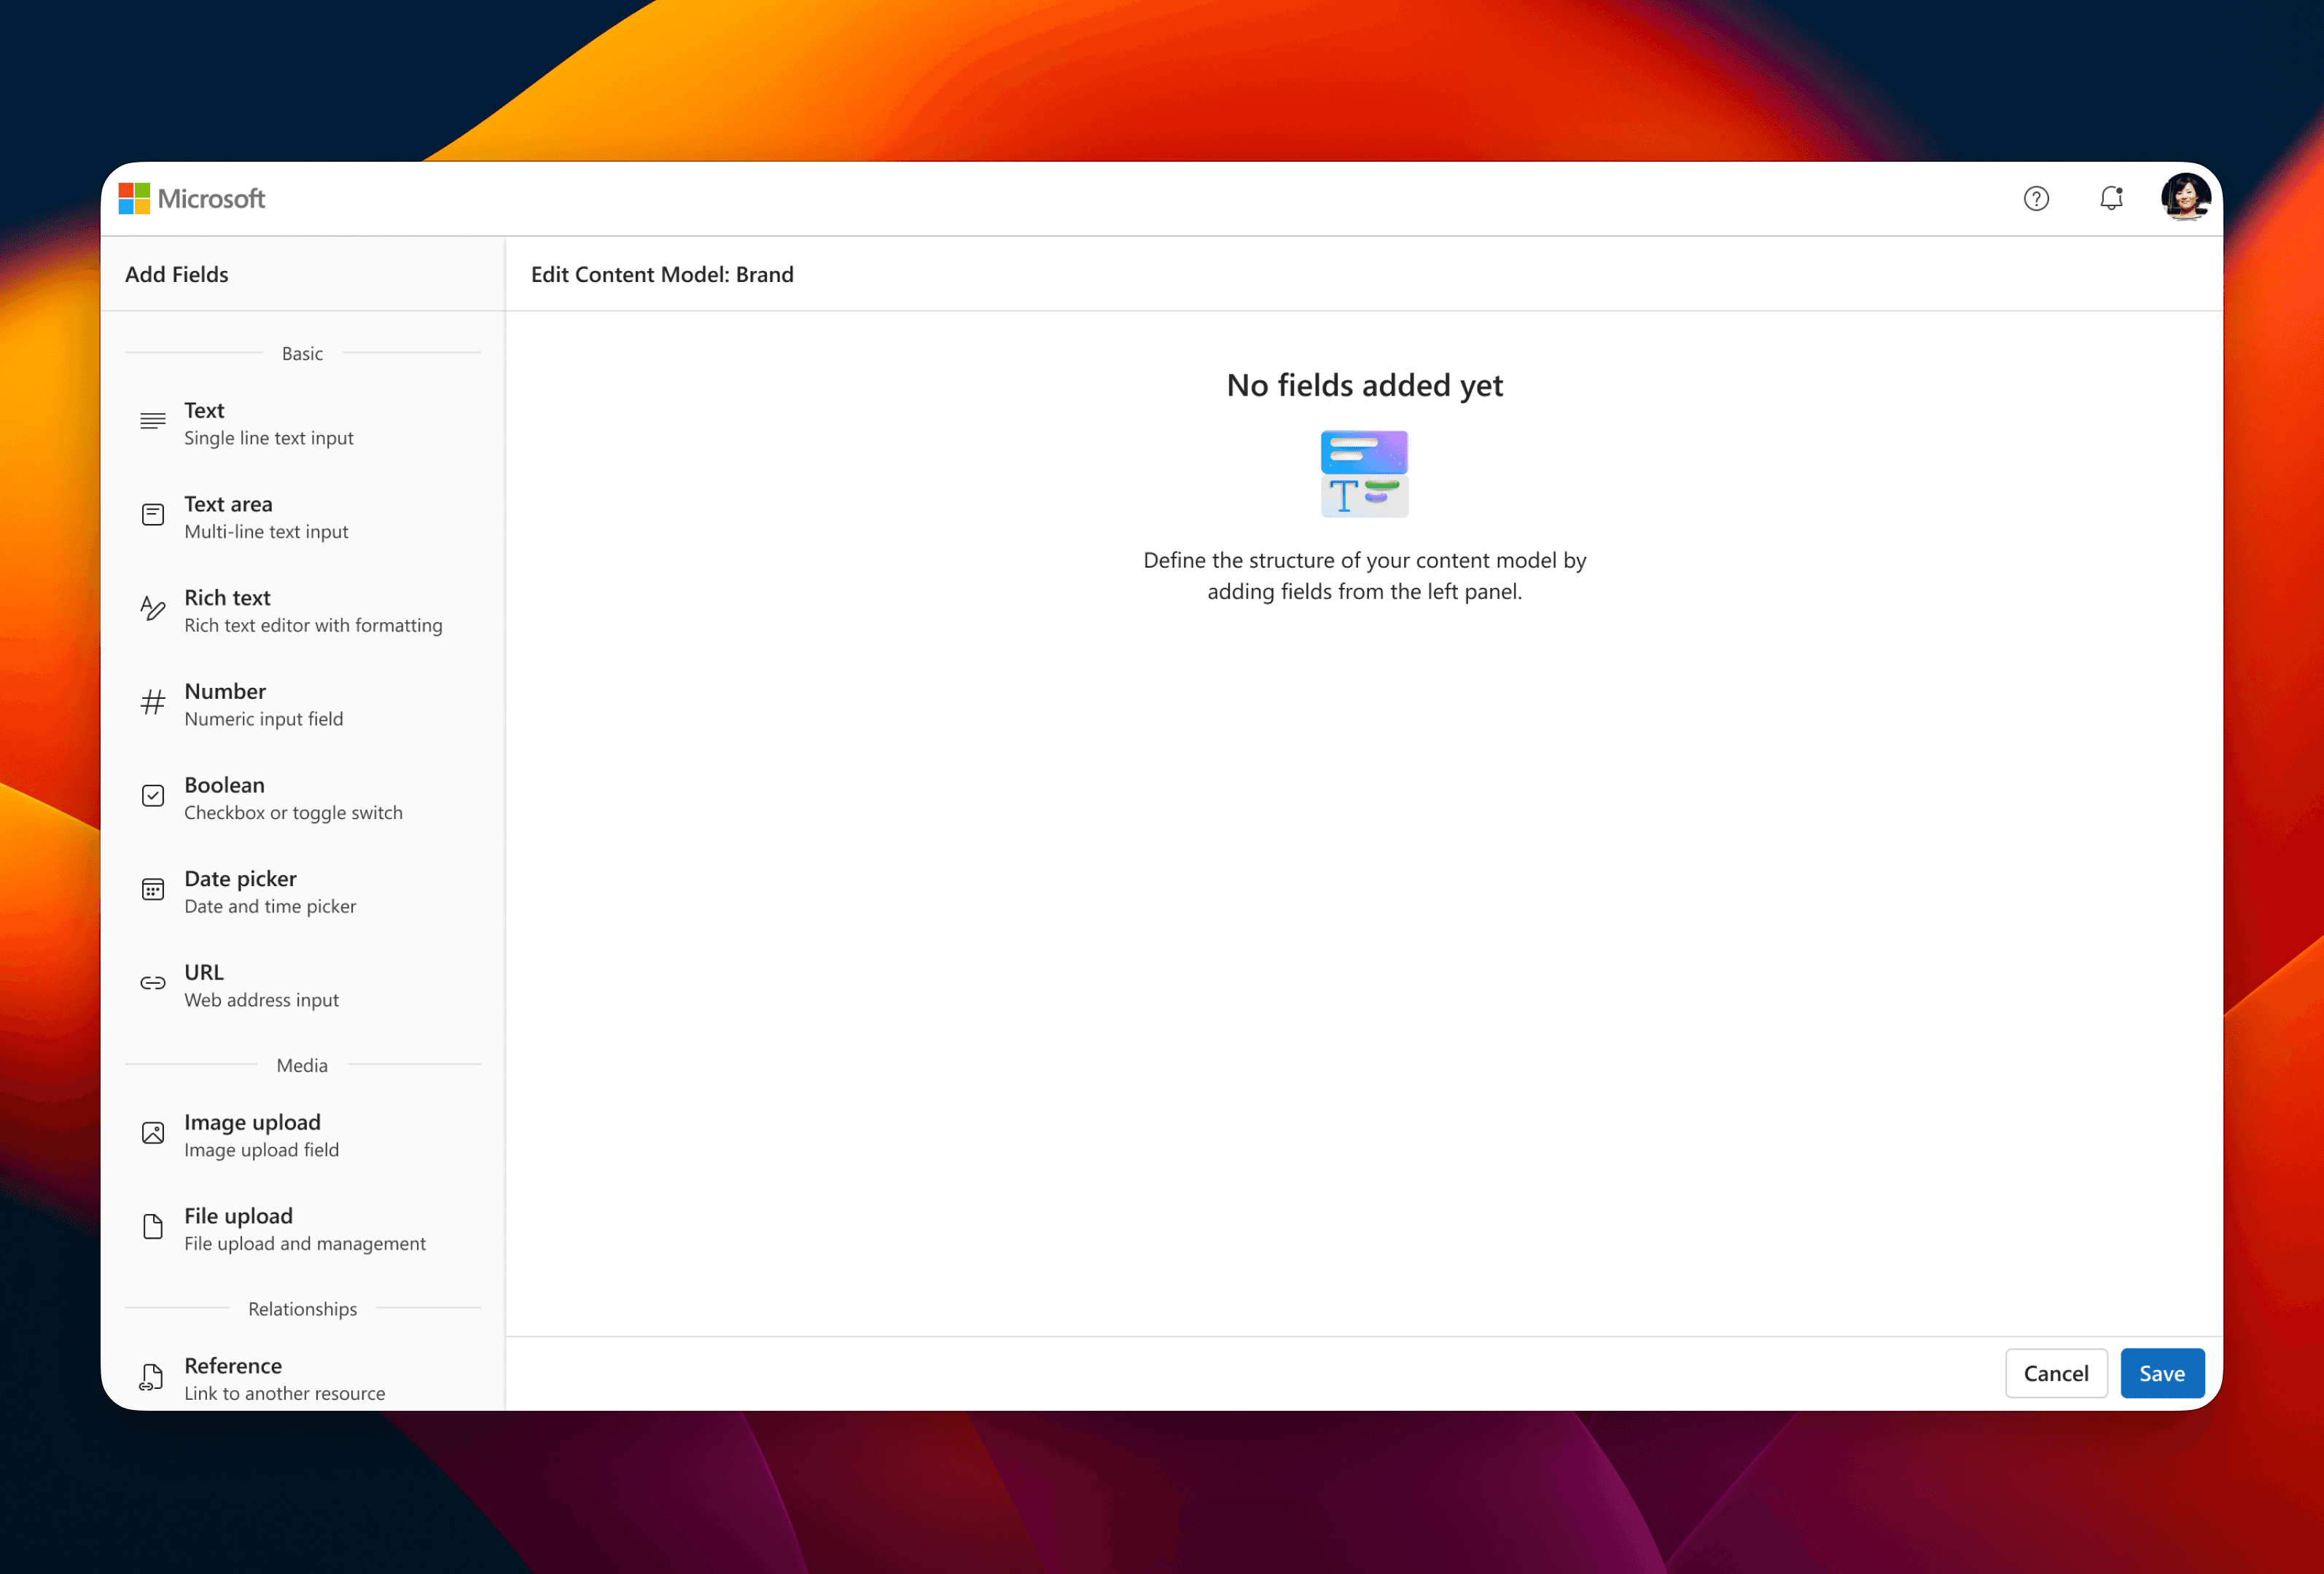Click the URL link chain icon

click(x=153, y=983)
